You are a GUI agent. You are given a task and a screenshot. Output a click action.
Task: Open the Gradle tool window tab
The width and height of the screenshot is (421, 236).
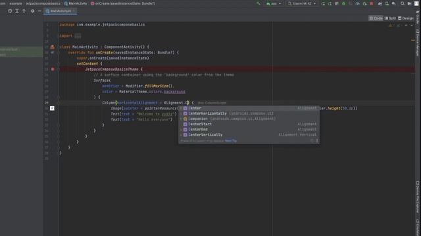point(418,18)
